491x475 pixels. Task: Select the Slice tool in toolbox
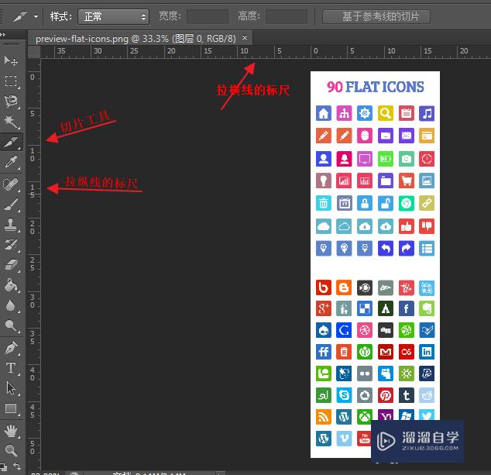pos(12,142)
